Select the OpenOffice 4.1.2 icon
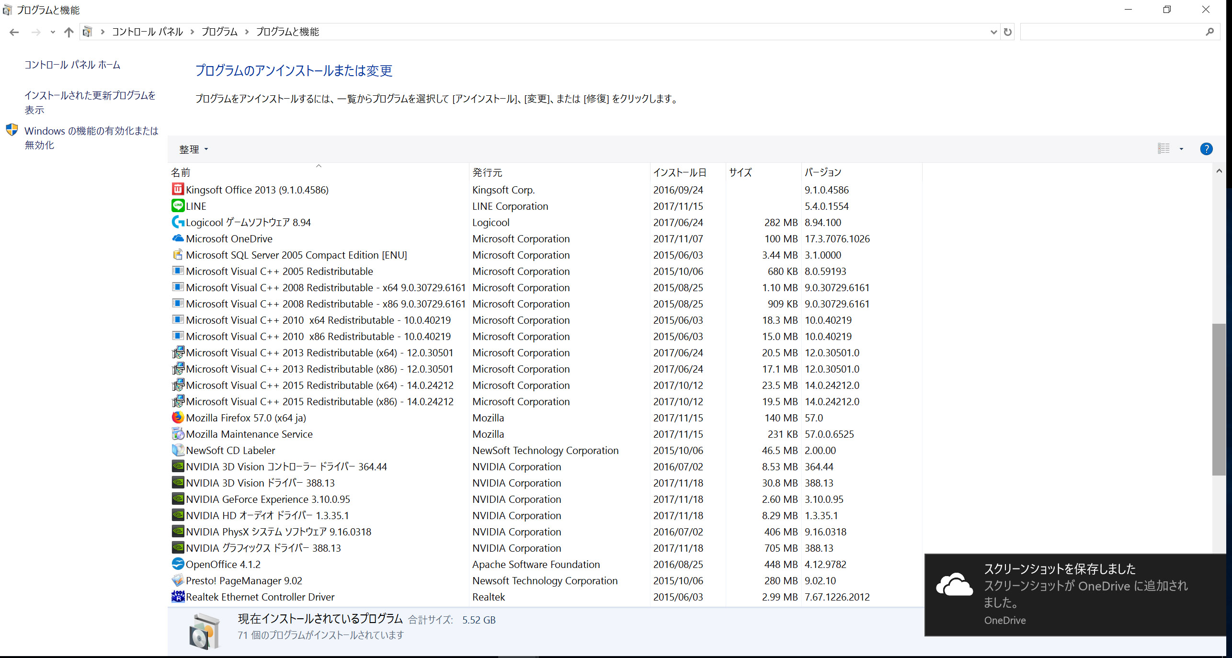1232x658 pixels. click(178, 564)
